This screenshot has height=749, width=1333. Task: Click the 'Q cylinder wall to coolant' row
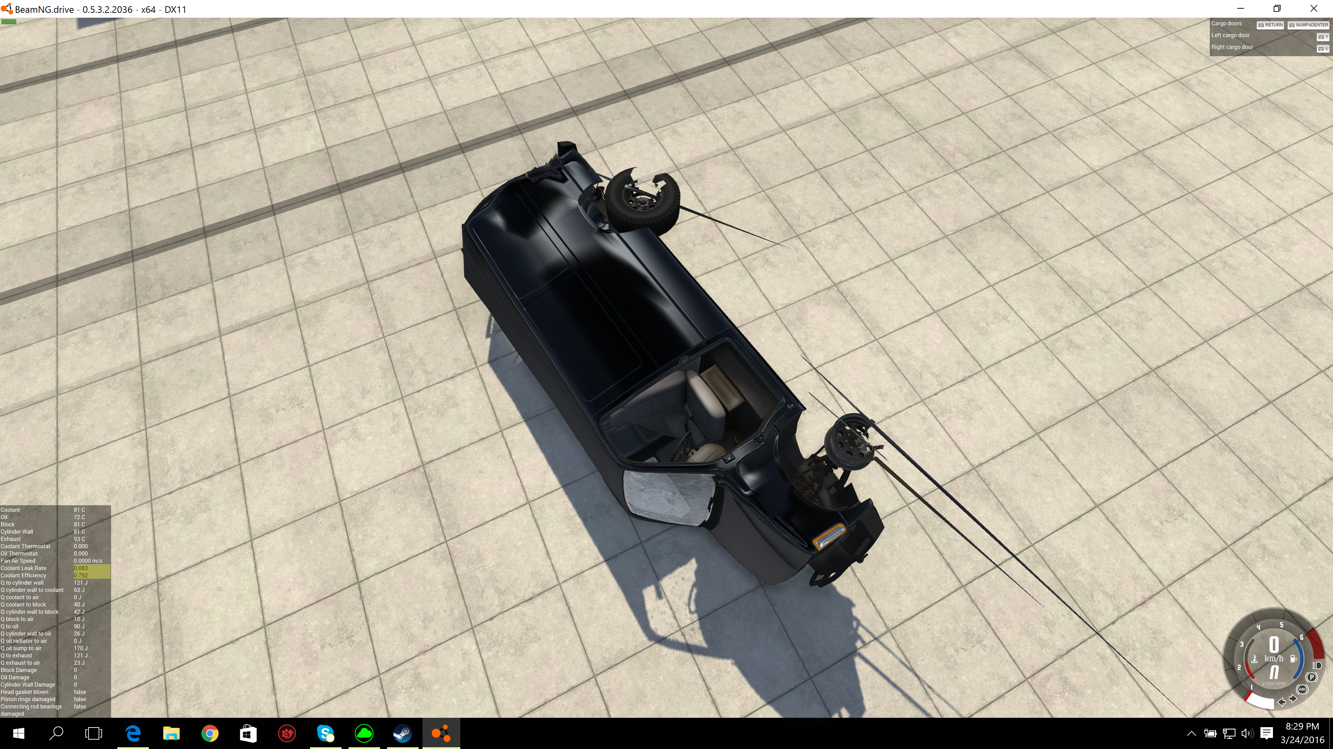pos(56,590)
